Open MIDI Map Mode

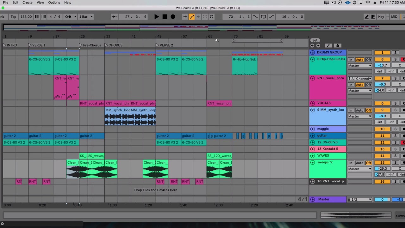click(x=395, y=17)
